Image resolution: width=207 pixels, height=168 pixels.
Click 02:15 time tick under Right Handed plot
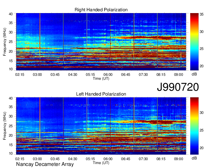click(x=20, y=75)
